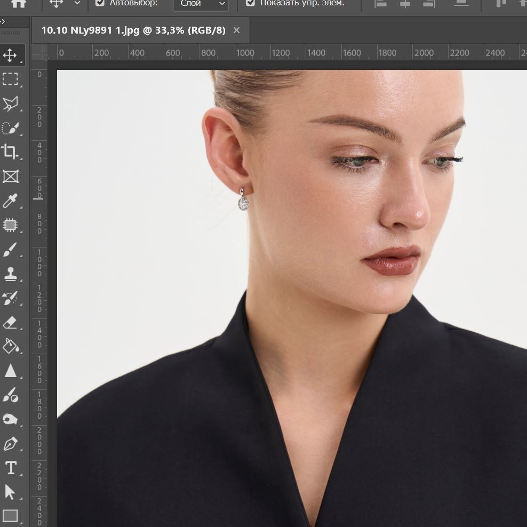The width and height of the screenshot is (527, 527).
Task: Select the Clone Stamp tool
Action: [x=10, y=274]
